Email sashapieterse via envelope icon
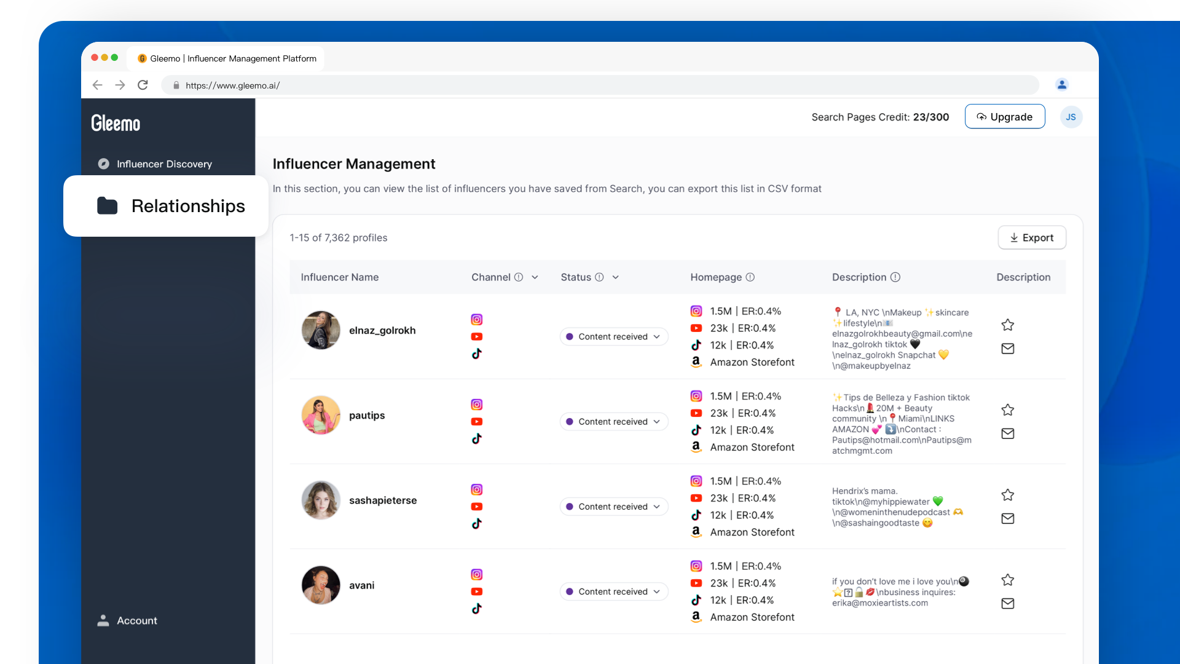Viewport: 1180px width, 664px height. pos(1007,518)
